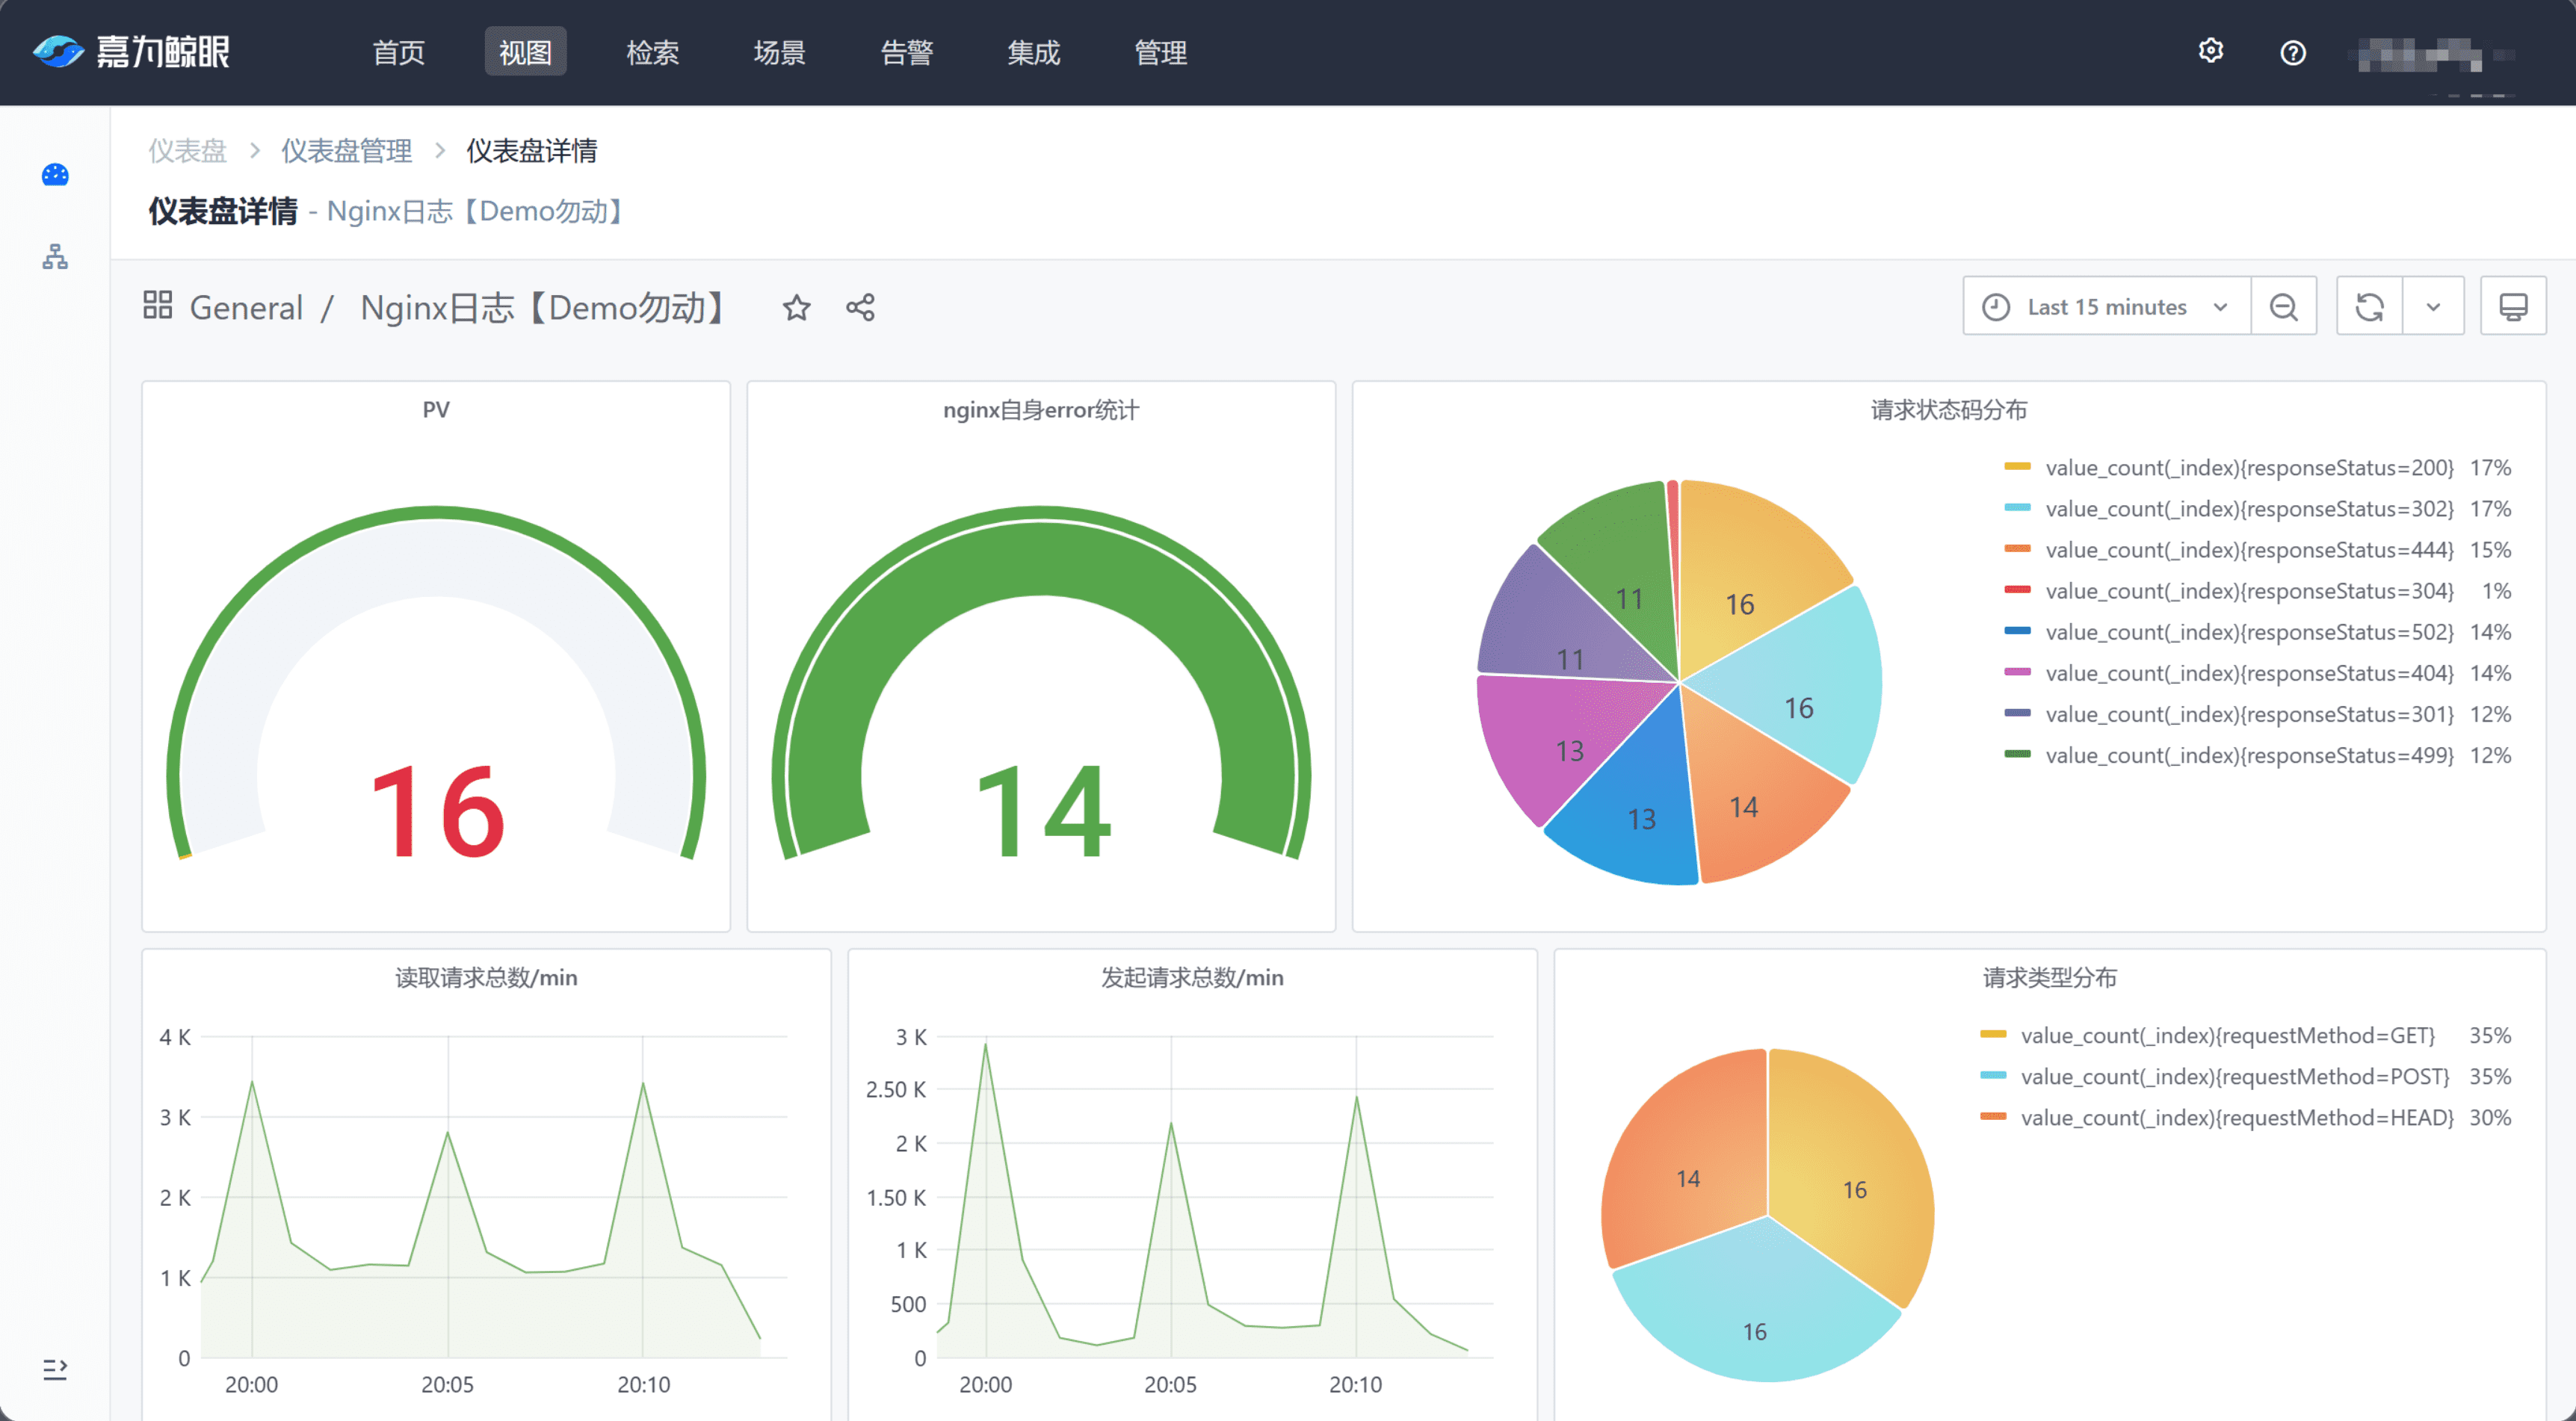Image resolution: width=2576 pixels, height=1421 pixels.
Task: Open the help question mark icon
Action: pyautogui.click(x=2292, y=53)
